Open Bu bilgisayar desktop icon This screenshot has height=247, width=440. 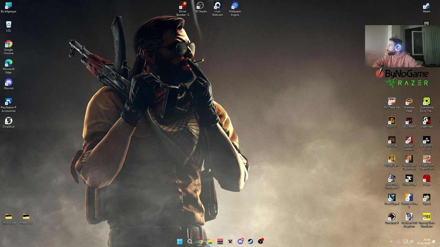pyautogui.click(x=9, y=8)
